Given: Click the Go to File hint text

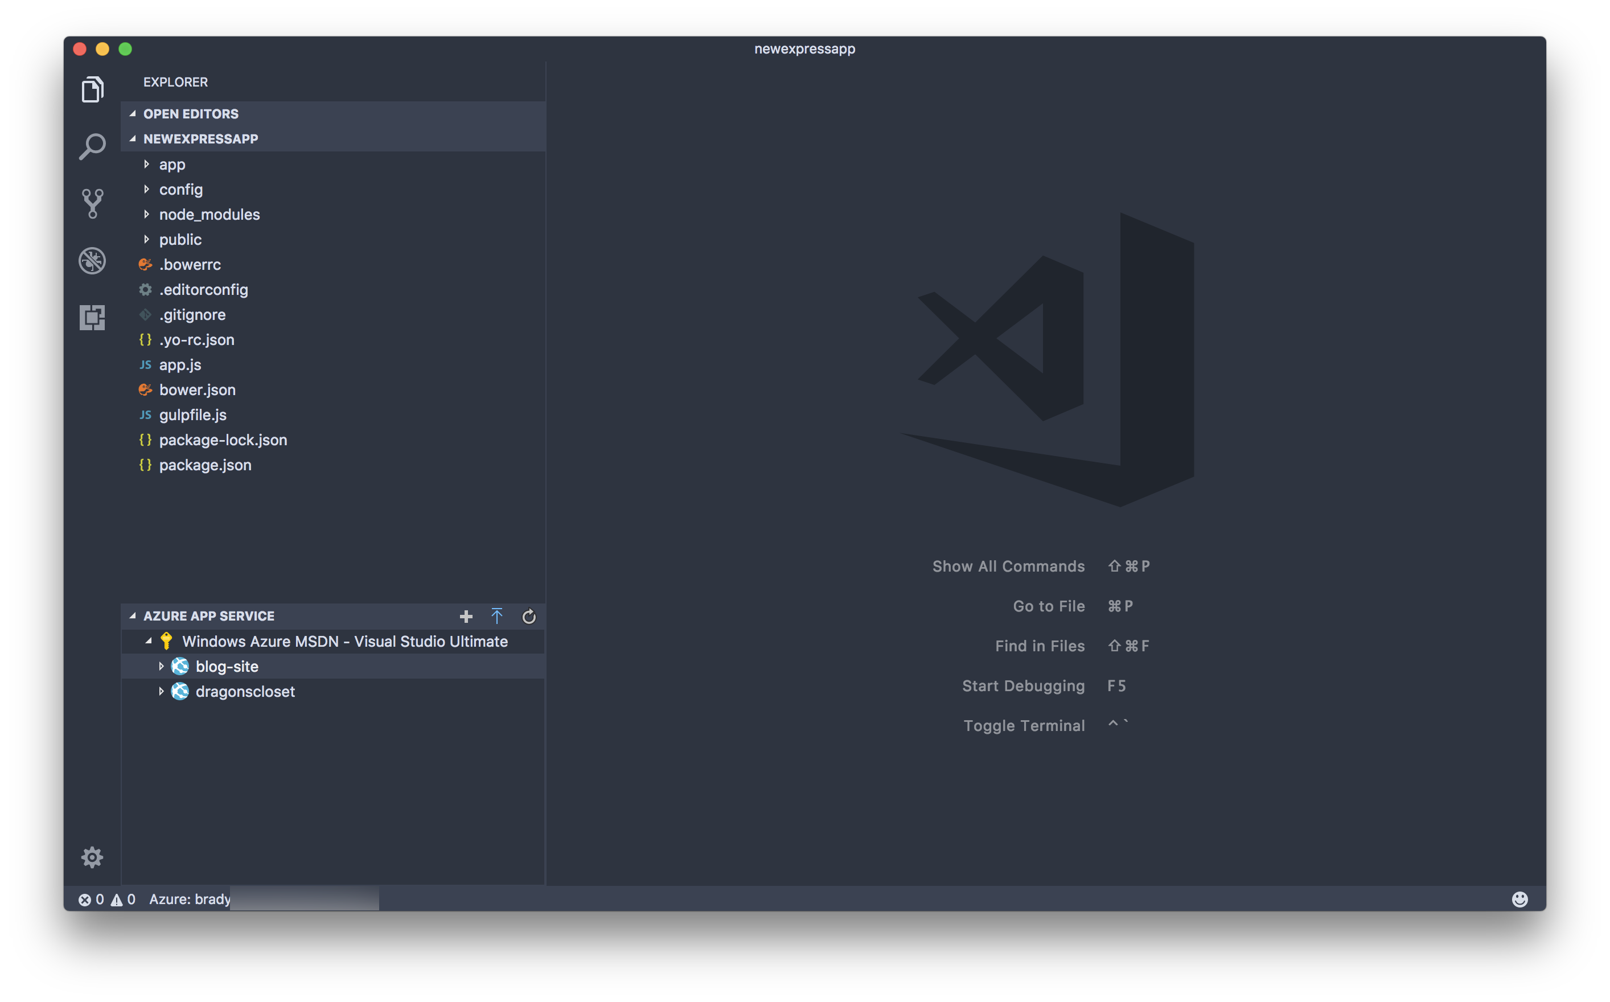Looking at the screenshot, I should point(1049,606).
